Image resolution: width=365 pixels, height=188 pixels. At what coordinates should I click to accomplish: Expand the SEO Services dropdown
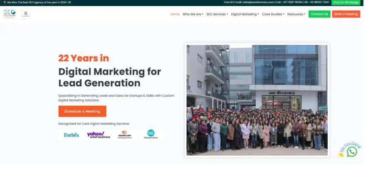(x=217, y=14)
